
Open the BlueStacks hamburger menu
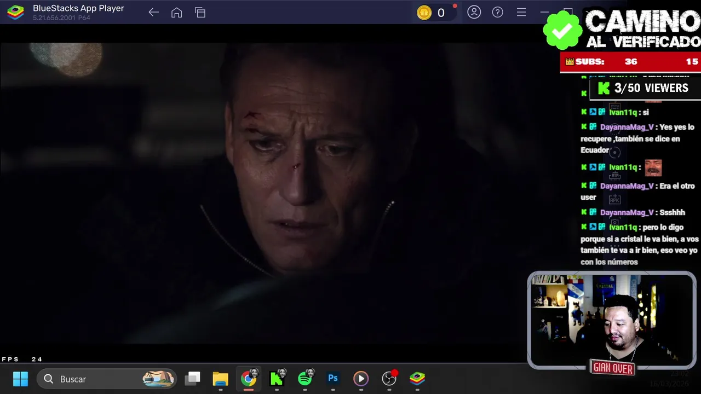click(x=521, y=12)
